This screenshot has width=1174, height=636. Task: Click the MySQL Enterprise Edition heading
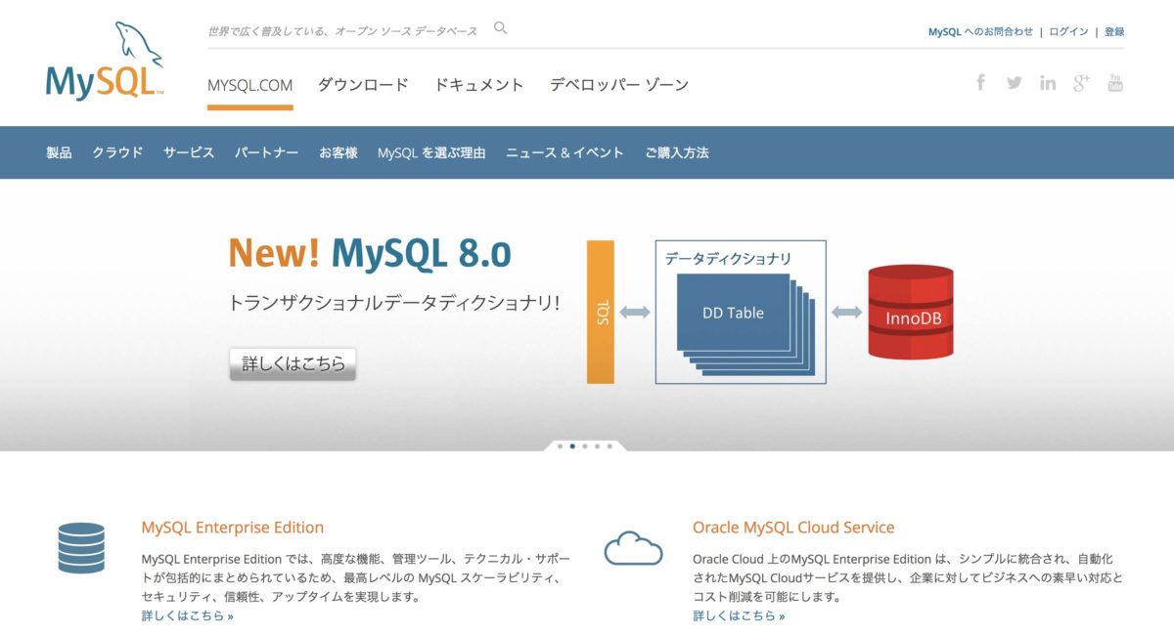233,528
